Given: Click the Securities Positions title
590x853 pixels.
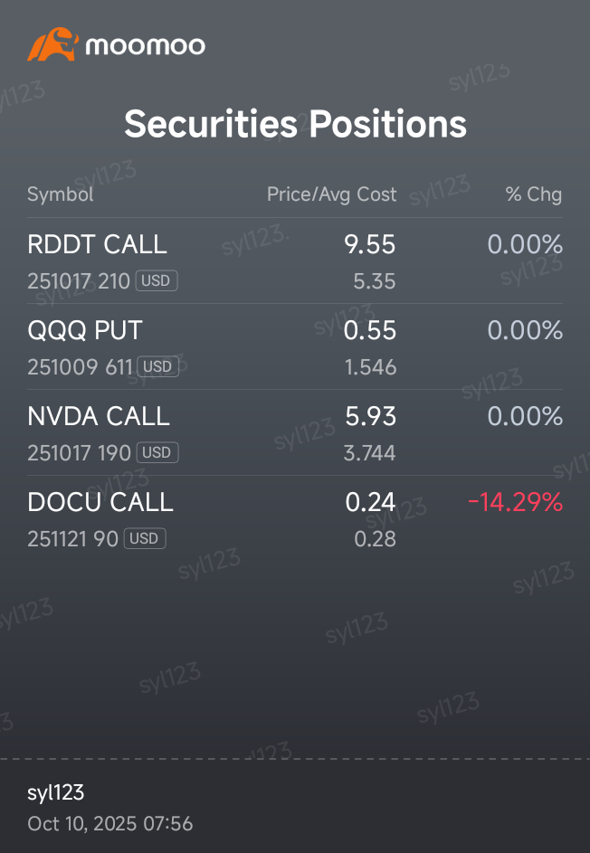Looking at the screenshot, I should click(x=295, y=124).
